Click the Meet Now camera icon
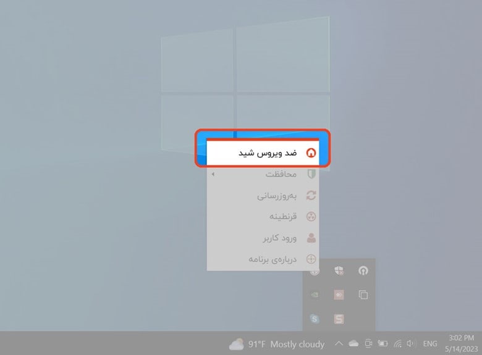482x355 pixels. click(x=368, y=343)
